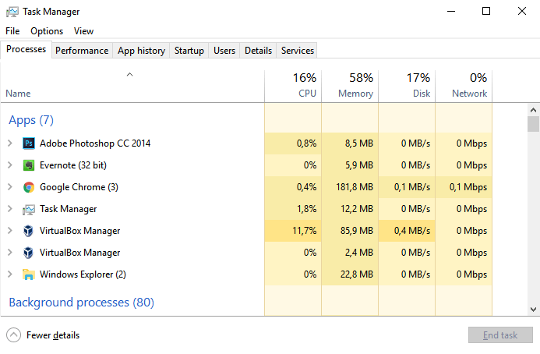The image size is (540, 354).
Task: Click the End task button
Action: [500, 335]
